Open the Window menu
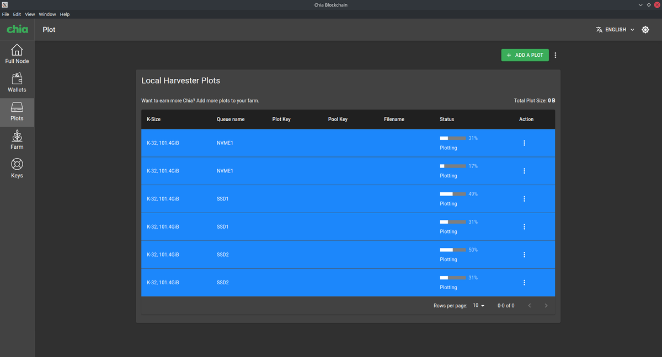662x357 pixels. (47, 14)
